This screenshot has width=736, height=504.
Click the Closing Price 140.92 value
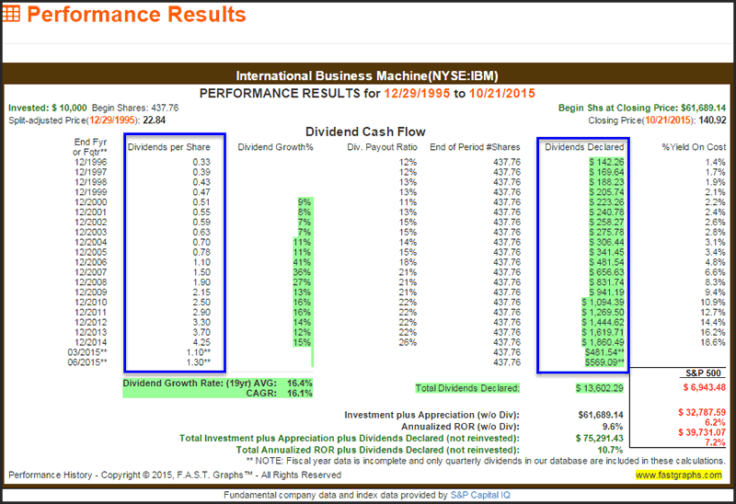pyautogui.click(x=712, y=120)
